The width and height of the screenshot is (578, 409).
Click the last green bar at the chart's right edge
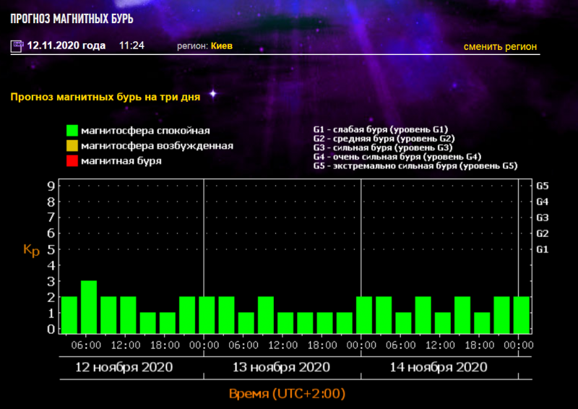point(521,315)
